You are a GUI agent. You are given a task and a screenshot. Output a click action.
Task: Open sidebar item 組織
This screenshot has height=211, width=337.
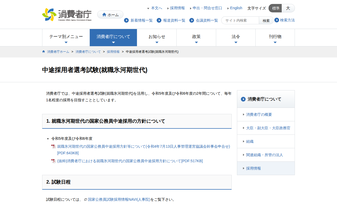pos(266,141)
